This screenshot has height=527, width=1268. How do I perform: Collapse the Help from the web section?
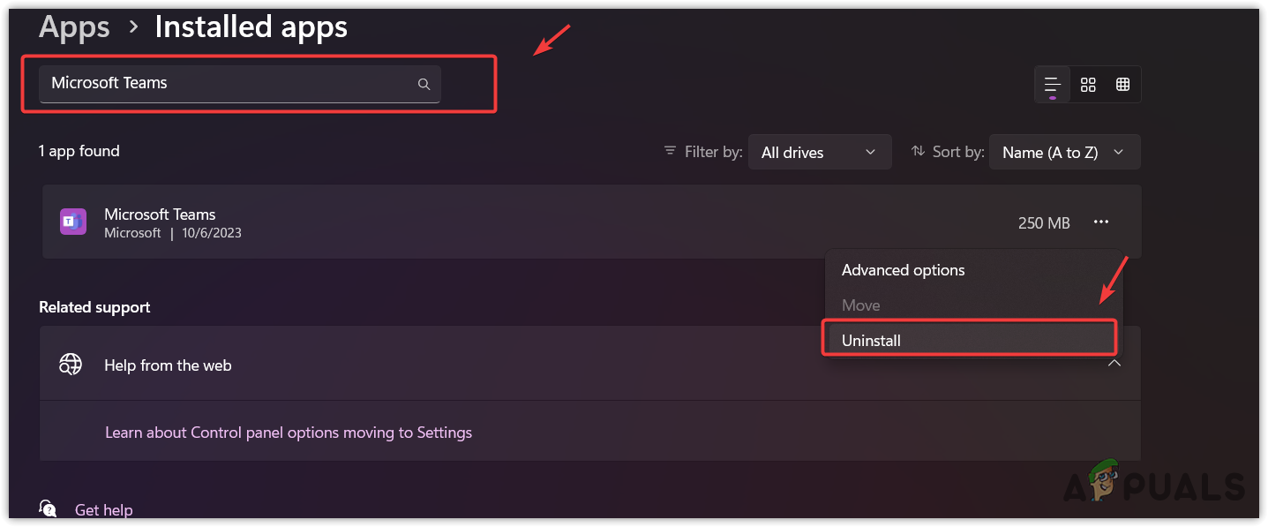coord(1114,364)
